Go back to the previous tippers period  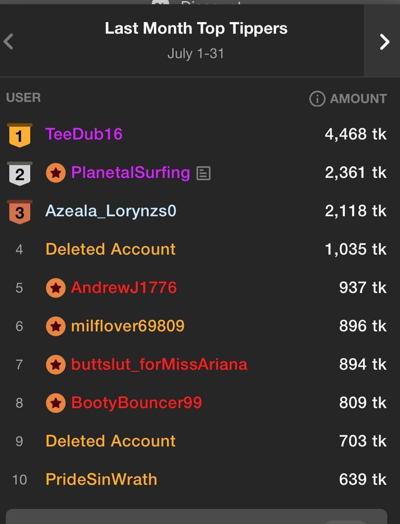click(x=9, y=41)
